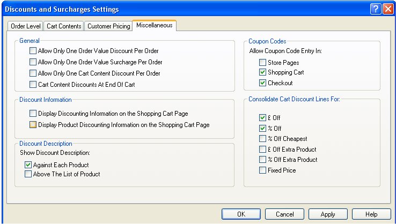This screenshot has height=224, width=396.
Task: Switch to the Order Level tab
Action: 25,26
